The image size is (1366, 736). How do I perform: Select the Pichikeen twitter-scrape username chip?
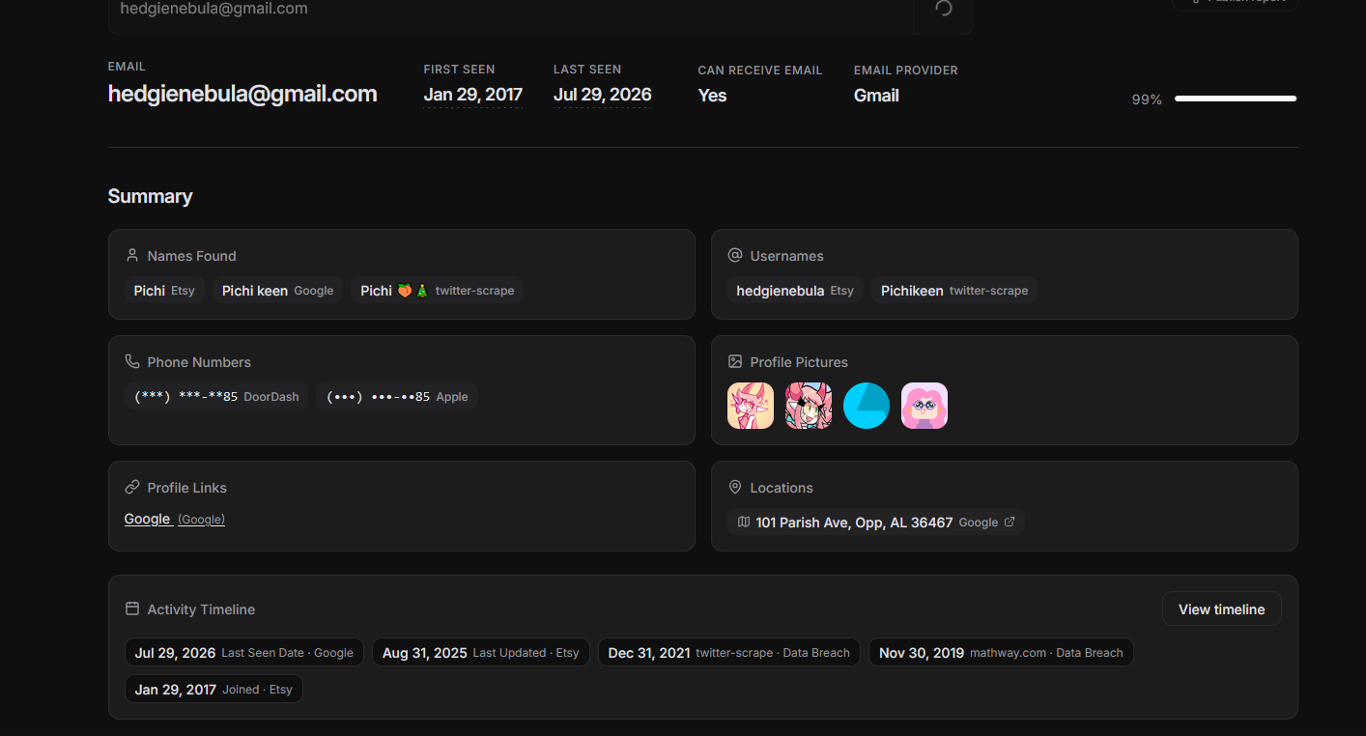pos(954,291)
